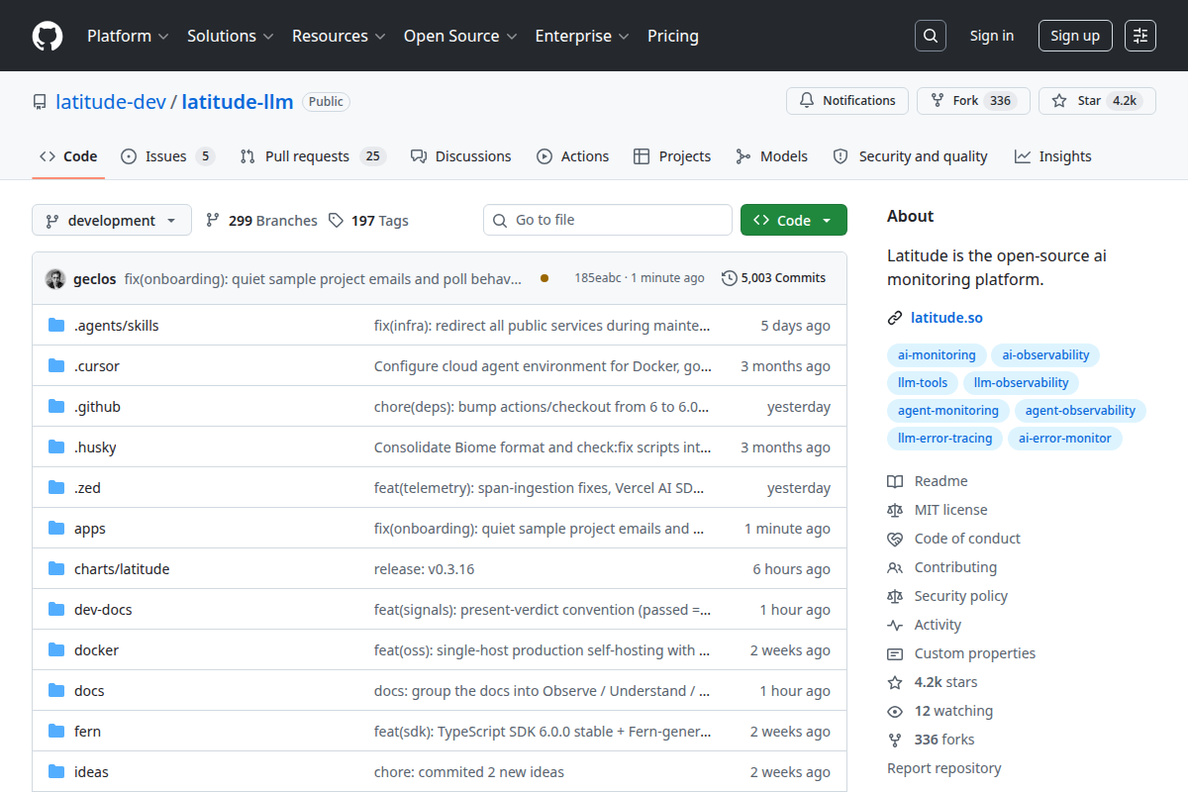
Task: View the 336 forks link
Action: point(944,740)
